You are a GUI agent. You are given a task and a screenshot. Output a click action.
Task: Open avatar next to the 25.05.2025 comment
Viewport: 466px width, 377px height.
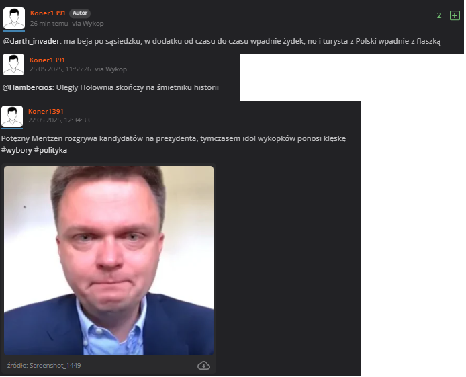point(13,65)
